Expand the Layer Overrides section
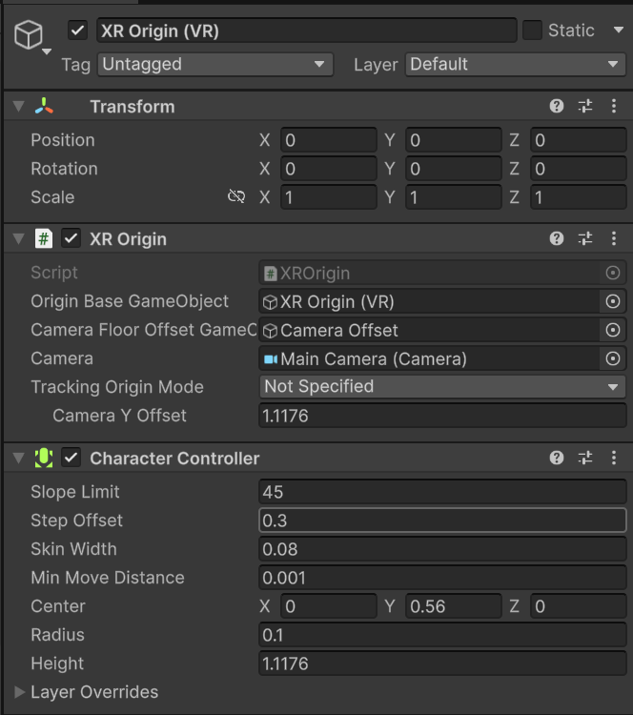Screen dimensions: 633x715 click(x=20, y=692)
